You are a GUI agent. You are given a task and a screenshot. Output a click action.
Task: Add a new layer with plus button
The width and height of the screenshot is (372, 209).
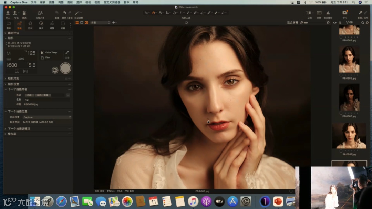pos(114,22)
